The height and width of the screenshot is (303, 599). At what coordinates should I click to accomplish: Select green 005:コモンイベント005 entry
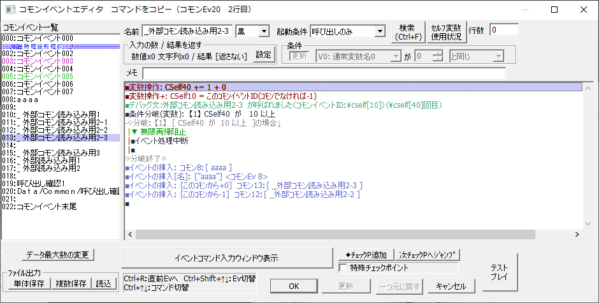coord(61,77)
